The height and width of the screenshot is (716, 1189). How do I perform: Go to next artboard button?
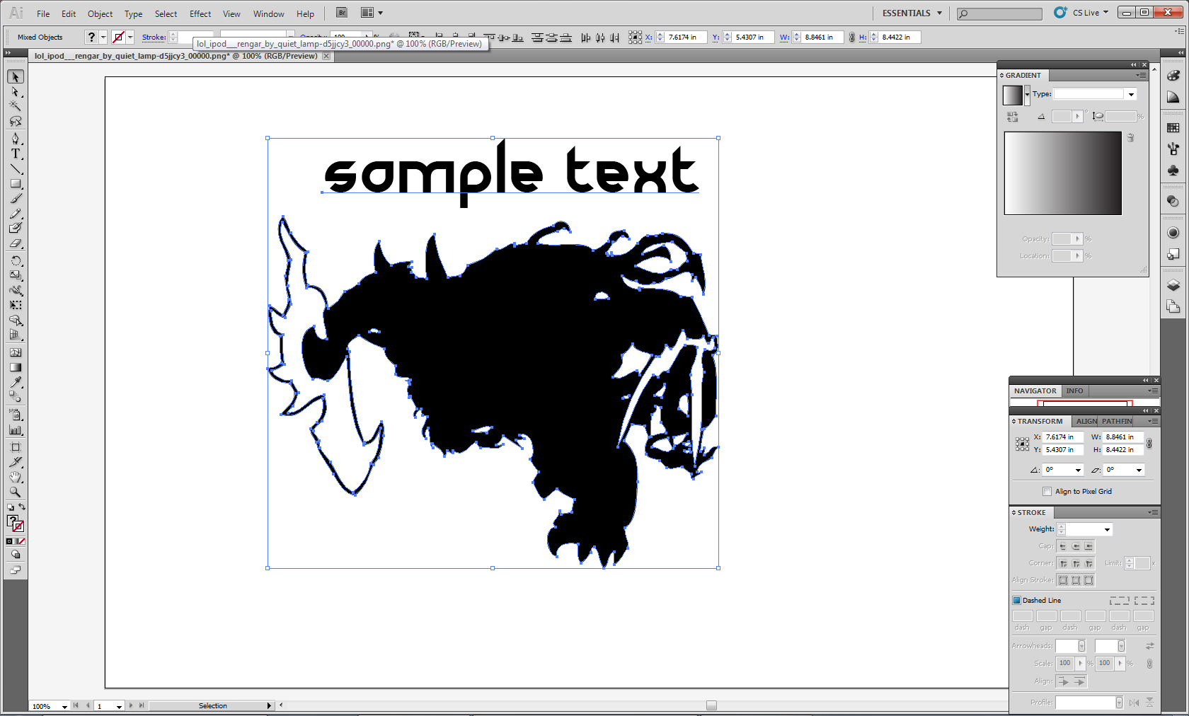coord(131,705)
